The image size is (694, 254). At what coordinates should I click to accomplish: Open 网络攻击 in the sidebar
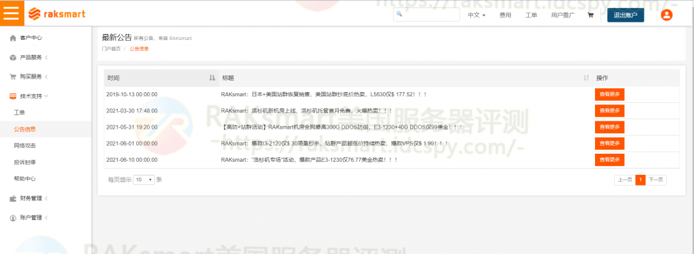coord(25,146)
